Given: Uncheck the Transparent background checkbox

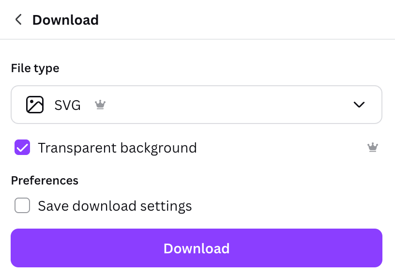Looking at the screenshot, I should point(22,148).
